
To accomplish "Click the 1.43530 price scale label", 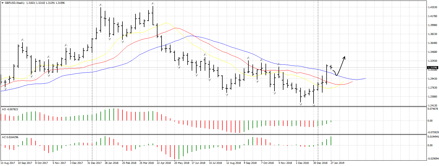I will click(432, 7).
